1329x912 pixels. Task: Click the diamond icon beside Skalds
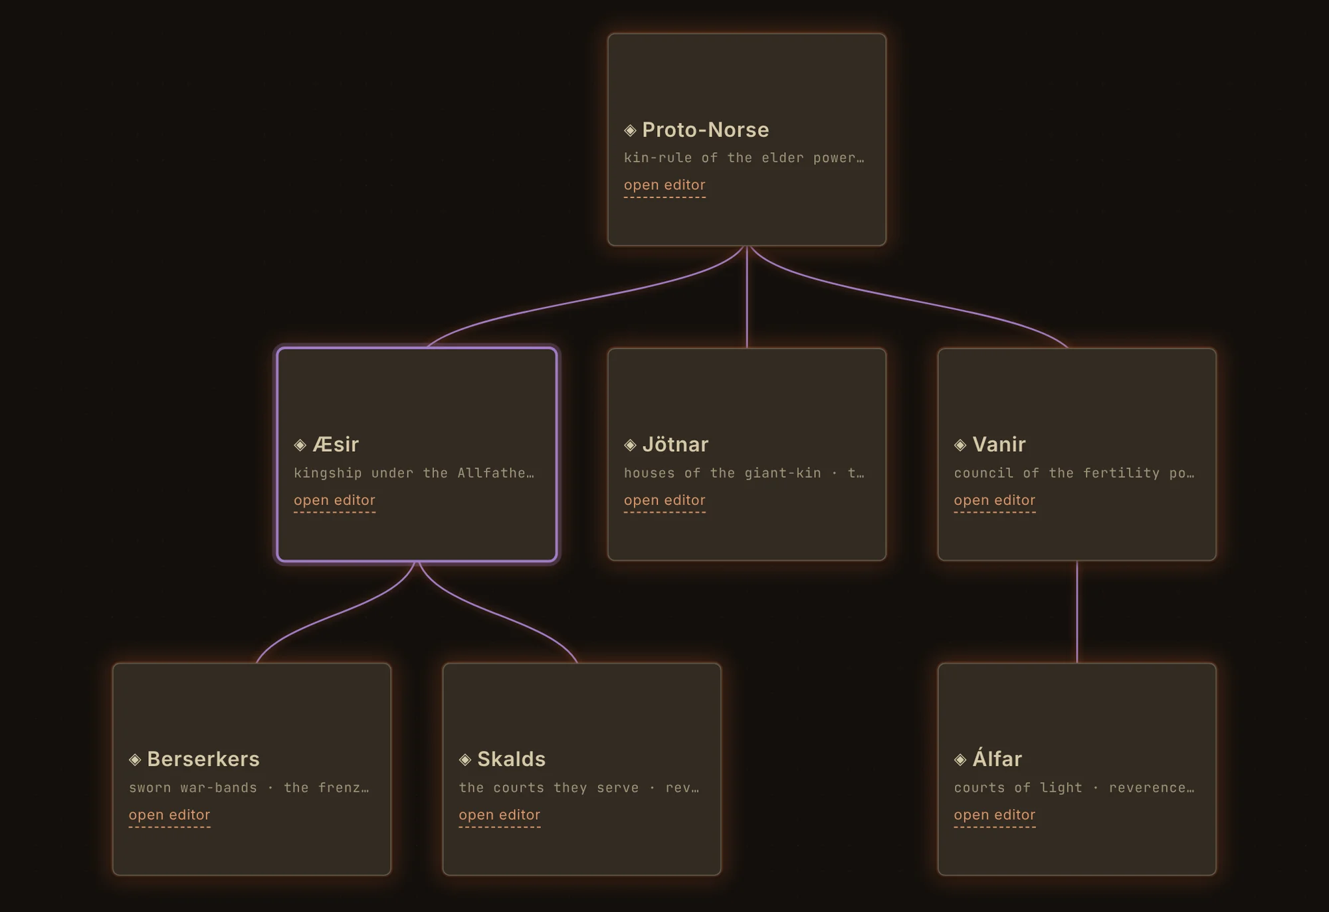tap(465, 759)
